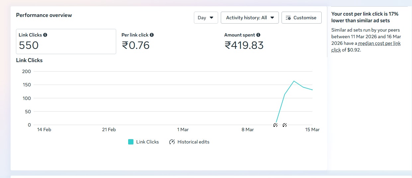The image size is (412, 178).
Task: Toggle the Historical edits legend label
Action: pyautogui.click(x=193, y=142)
